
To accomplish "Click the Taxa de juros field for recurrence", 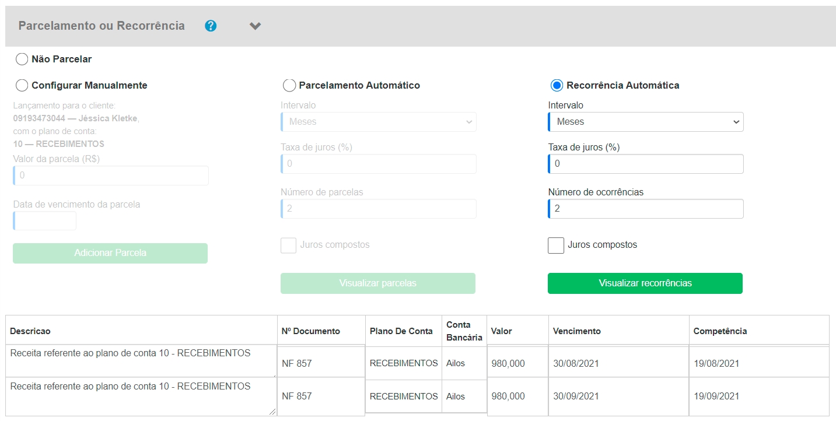I will click(646, 164).
